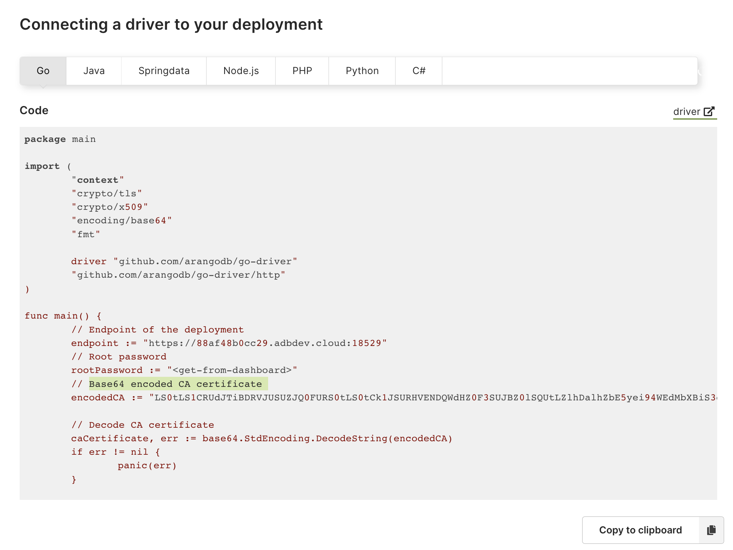Click the 'import (' line
This screenshot has height=550, width=733.
tap(48, 166)
